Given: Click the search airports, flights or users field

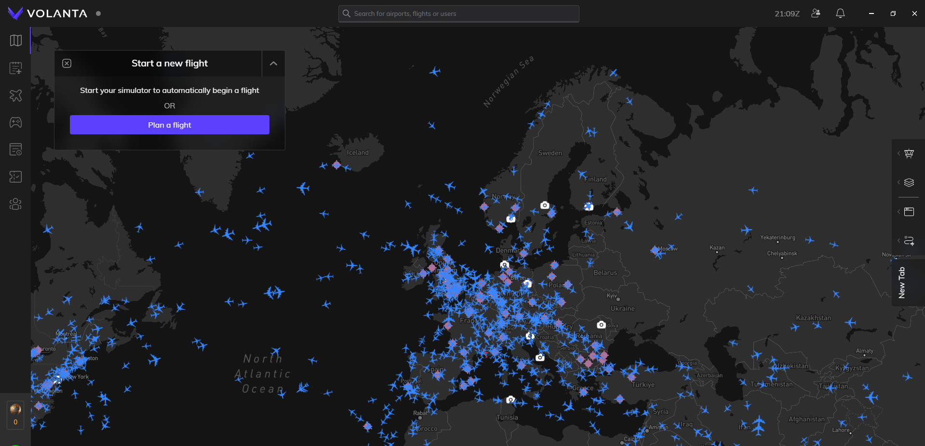Looking at the screenshot, I should click(x=459, y=13).
